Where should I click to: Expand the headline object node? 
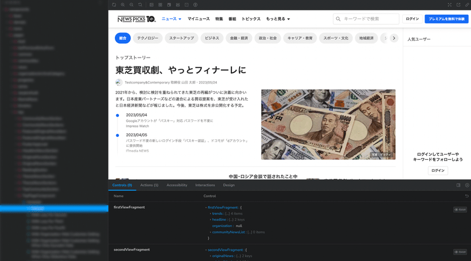210,220
